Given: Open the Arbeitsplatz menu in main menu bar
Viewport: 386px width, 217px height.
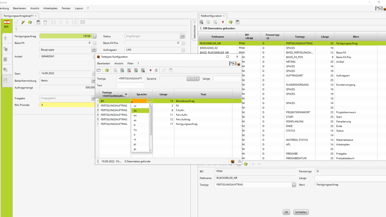Looking at the screenshot, I should point(51,8).
